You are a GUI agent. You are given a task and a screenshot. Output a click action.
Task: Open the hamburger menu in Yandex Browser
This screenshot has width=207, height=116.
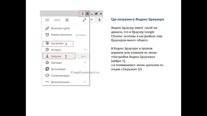[x=87, y=14]
